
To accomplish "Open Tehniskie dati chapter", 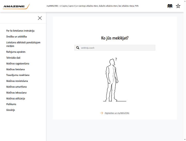I will (x=13, y=58).
